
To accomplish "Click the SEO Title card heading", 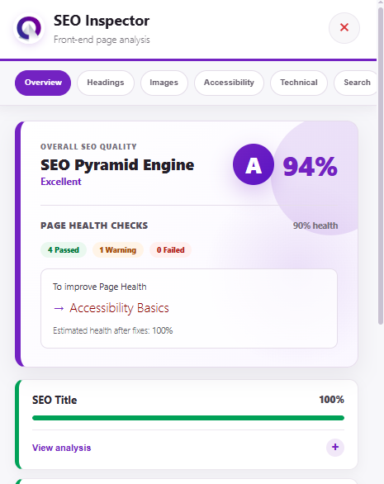I will [55, 400].
